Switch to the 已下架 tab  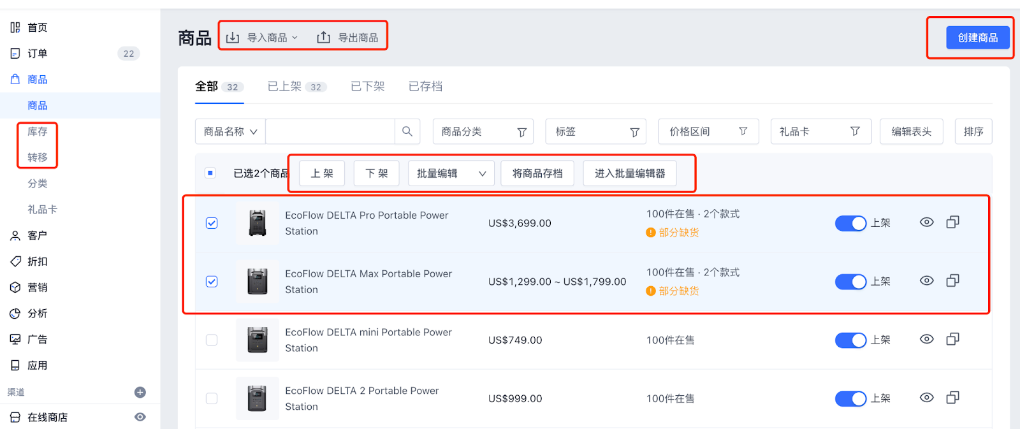[367, 87]
